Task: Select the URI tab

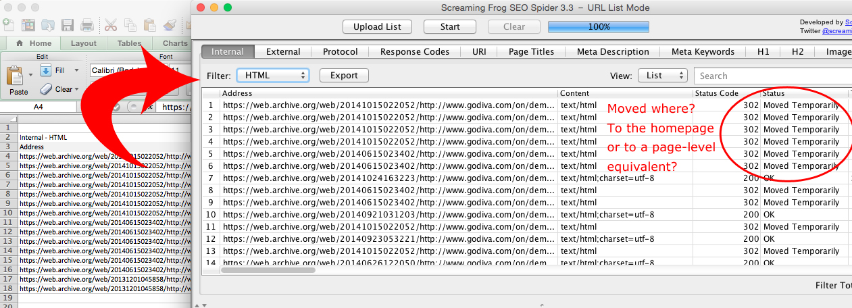Action: tap(479, 51)
